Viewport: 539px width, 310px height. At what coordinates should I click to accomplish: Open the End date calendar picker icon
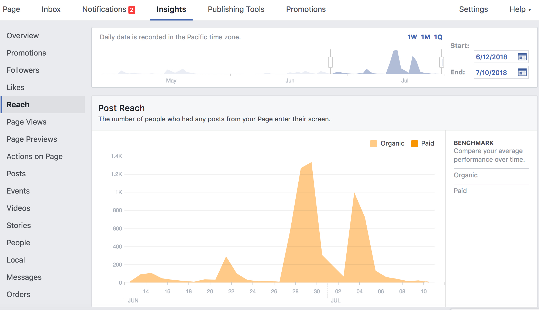(x=522, y=73)
